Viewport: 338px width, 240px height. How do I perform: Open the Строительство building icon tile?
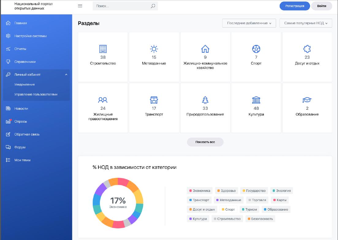point(103,49)
